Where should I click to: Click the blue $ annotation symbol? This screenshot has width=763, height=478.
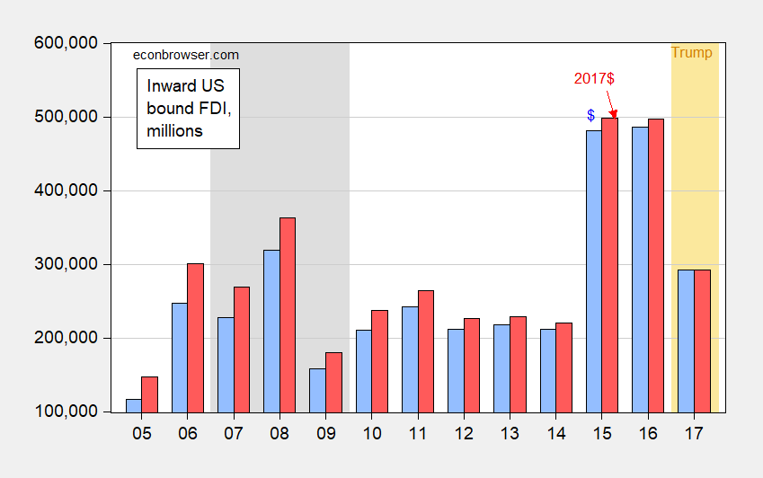point(590,115)
